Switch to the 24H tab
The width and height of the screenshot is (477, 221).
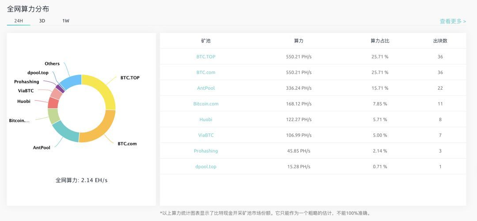click(19, 21)
